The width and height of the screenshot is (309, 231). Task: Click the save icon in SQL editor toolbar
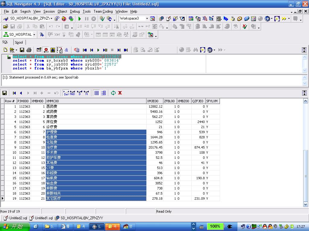coord(22,50)
